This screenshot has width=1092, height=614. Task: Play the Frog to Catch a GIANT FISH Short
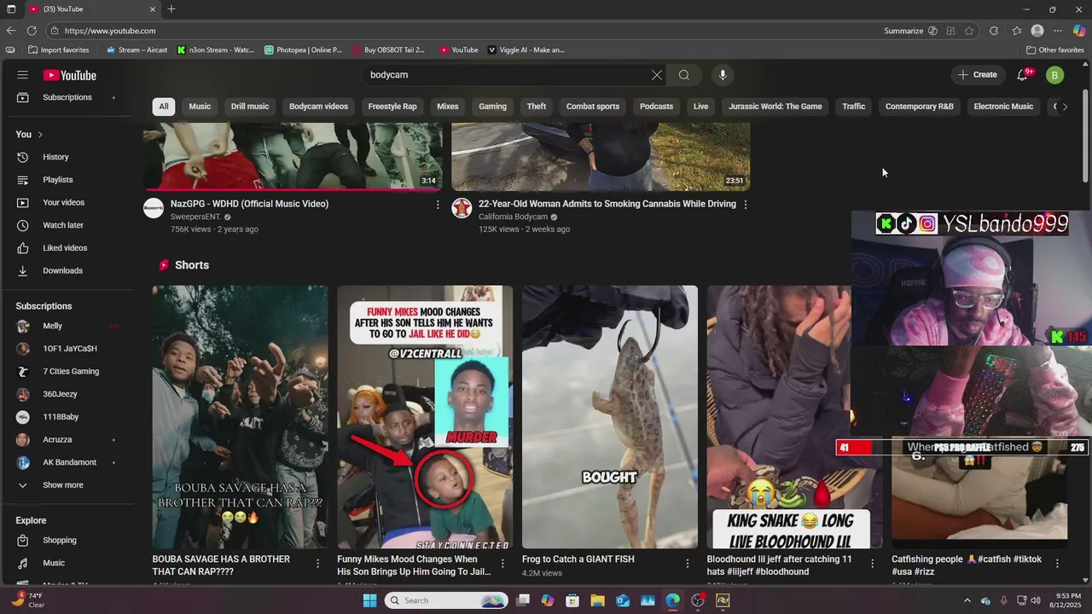coord(610,417)
